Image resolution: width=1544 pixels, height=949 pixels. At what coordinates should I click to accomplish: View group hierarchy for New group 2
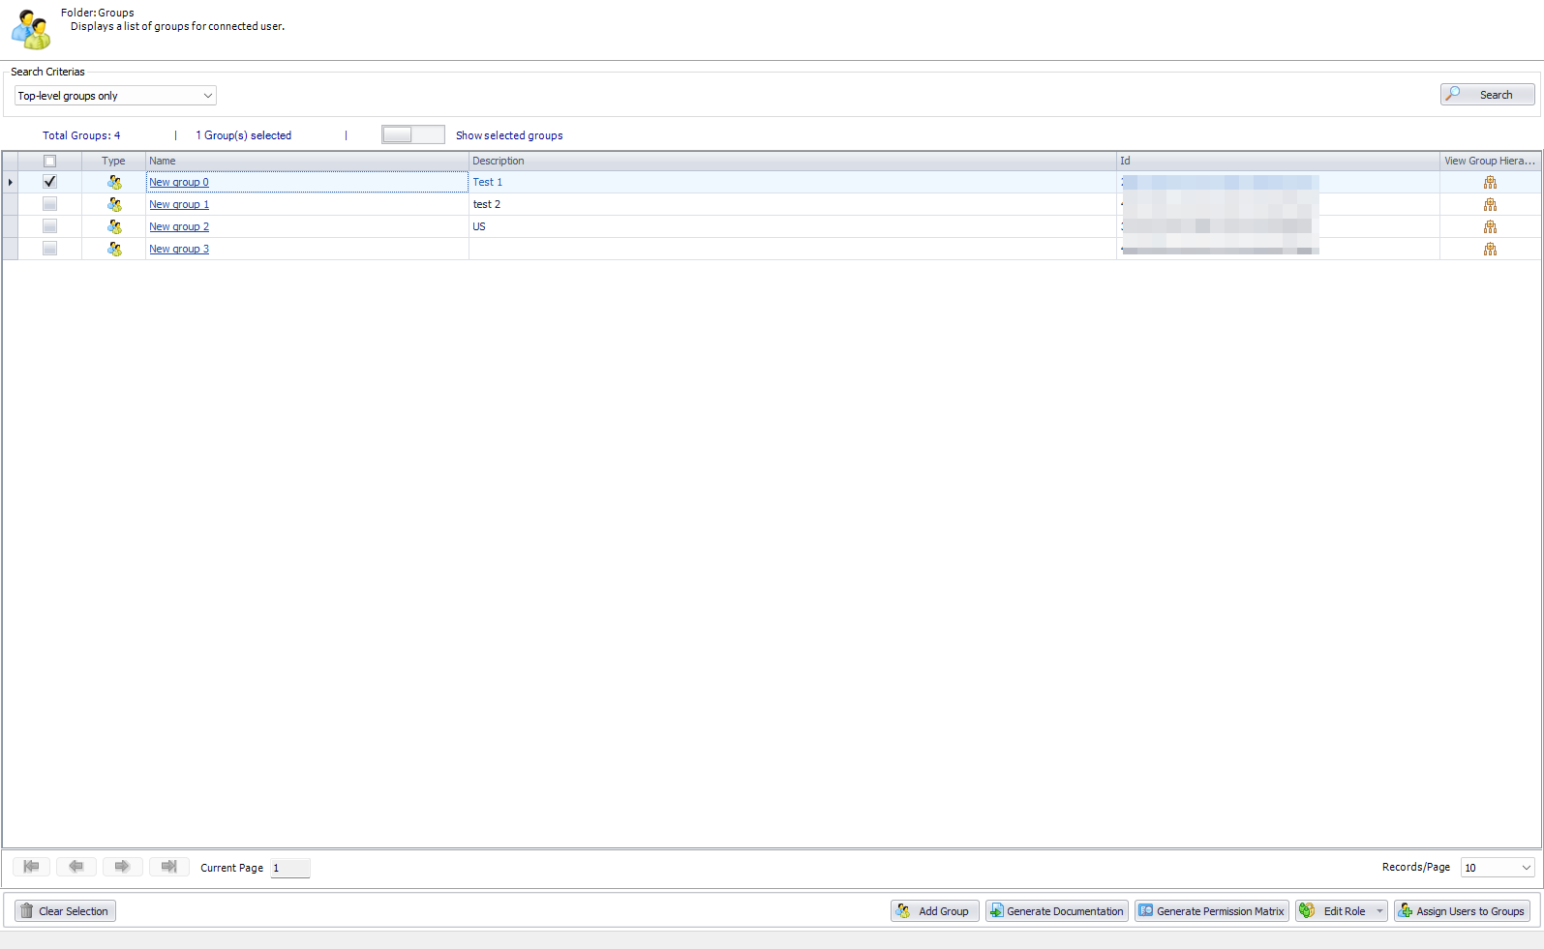(x=1490, y=226)
